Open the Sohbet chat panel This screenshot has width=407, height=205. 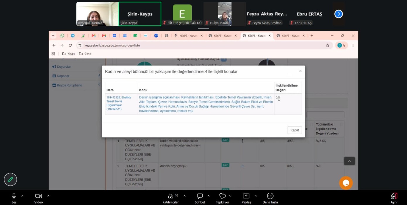(200, 198)
